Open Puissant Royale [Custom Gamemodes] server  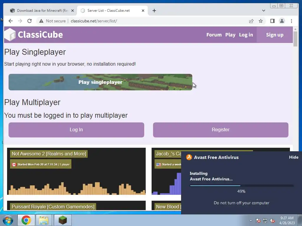(x=53, y=207)
